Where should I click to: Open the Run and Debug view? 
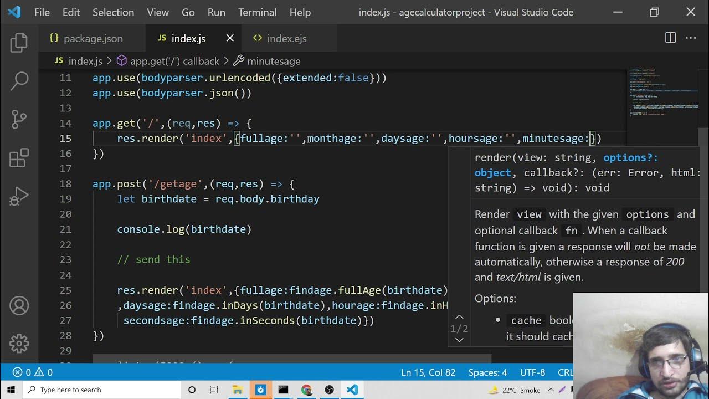pos(19,196)
